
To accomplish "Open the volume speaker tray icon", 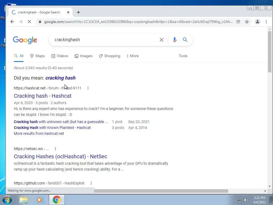I will pyautogui.click(x=246, y=200).
